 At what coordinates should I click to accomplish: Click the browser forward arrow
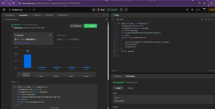[x=9, y=3]
